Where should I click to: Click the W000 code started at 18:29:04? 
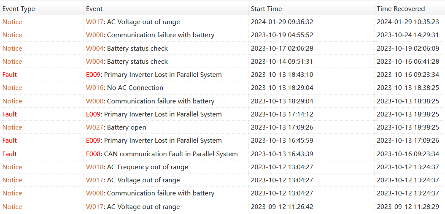point(94,101)
